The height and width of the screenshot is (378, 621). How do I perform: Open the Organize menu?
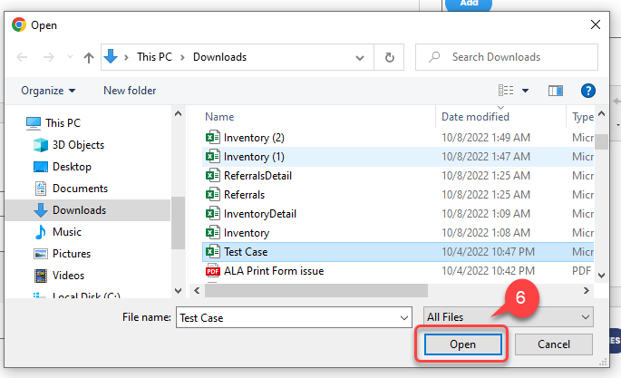[x=48, y=91]
